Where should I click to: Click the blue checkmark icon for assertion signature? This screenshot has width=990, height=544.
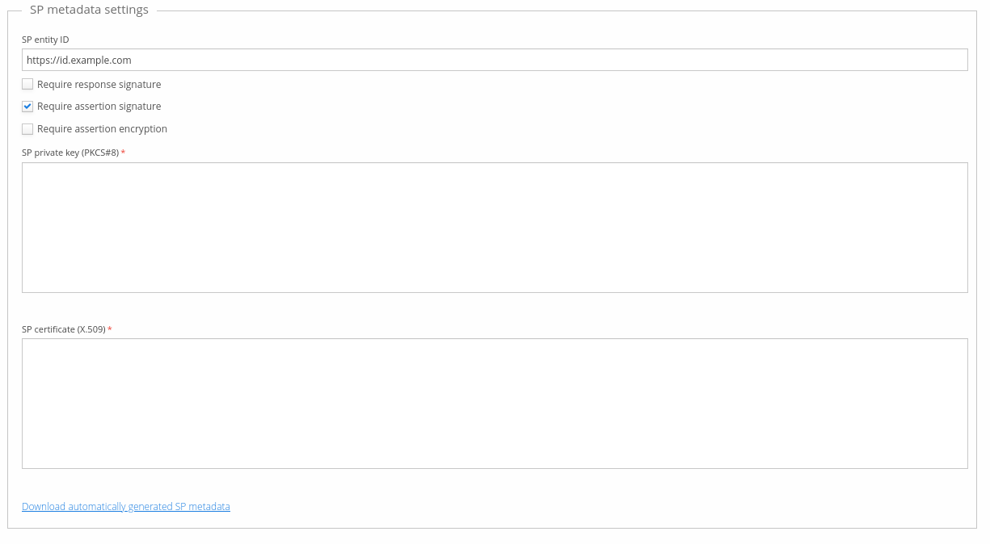(x=27, y=107)
